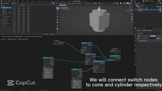Switch perspective/orthographic with the grid gizmo

pyautogui.click(x=132, y=22)
